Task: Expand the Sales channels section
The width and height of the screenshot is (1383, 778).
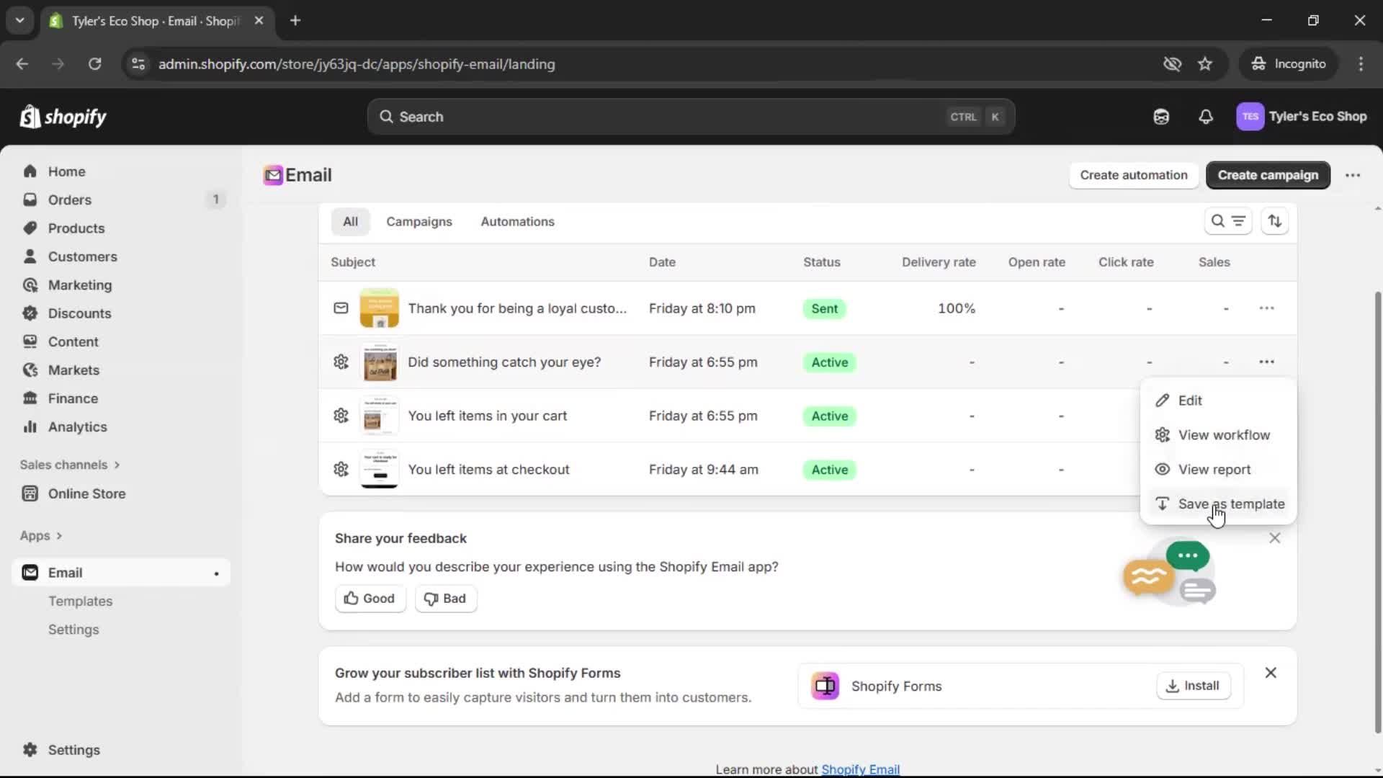Action: click(x=70, y=465)
